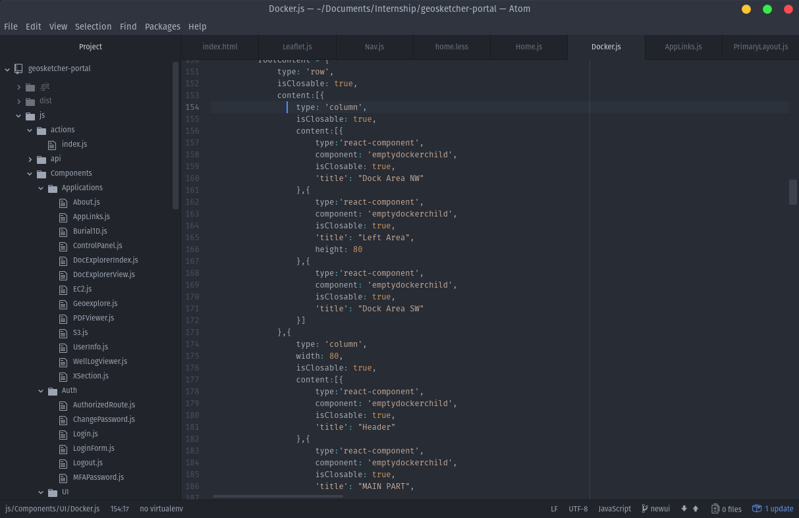Open the Packages menu

[162, 26]
